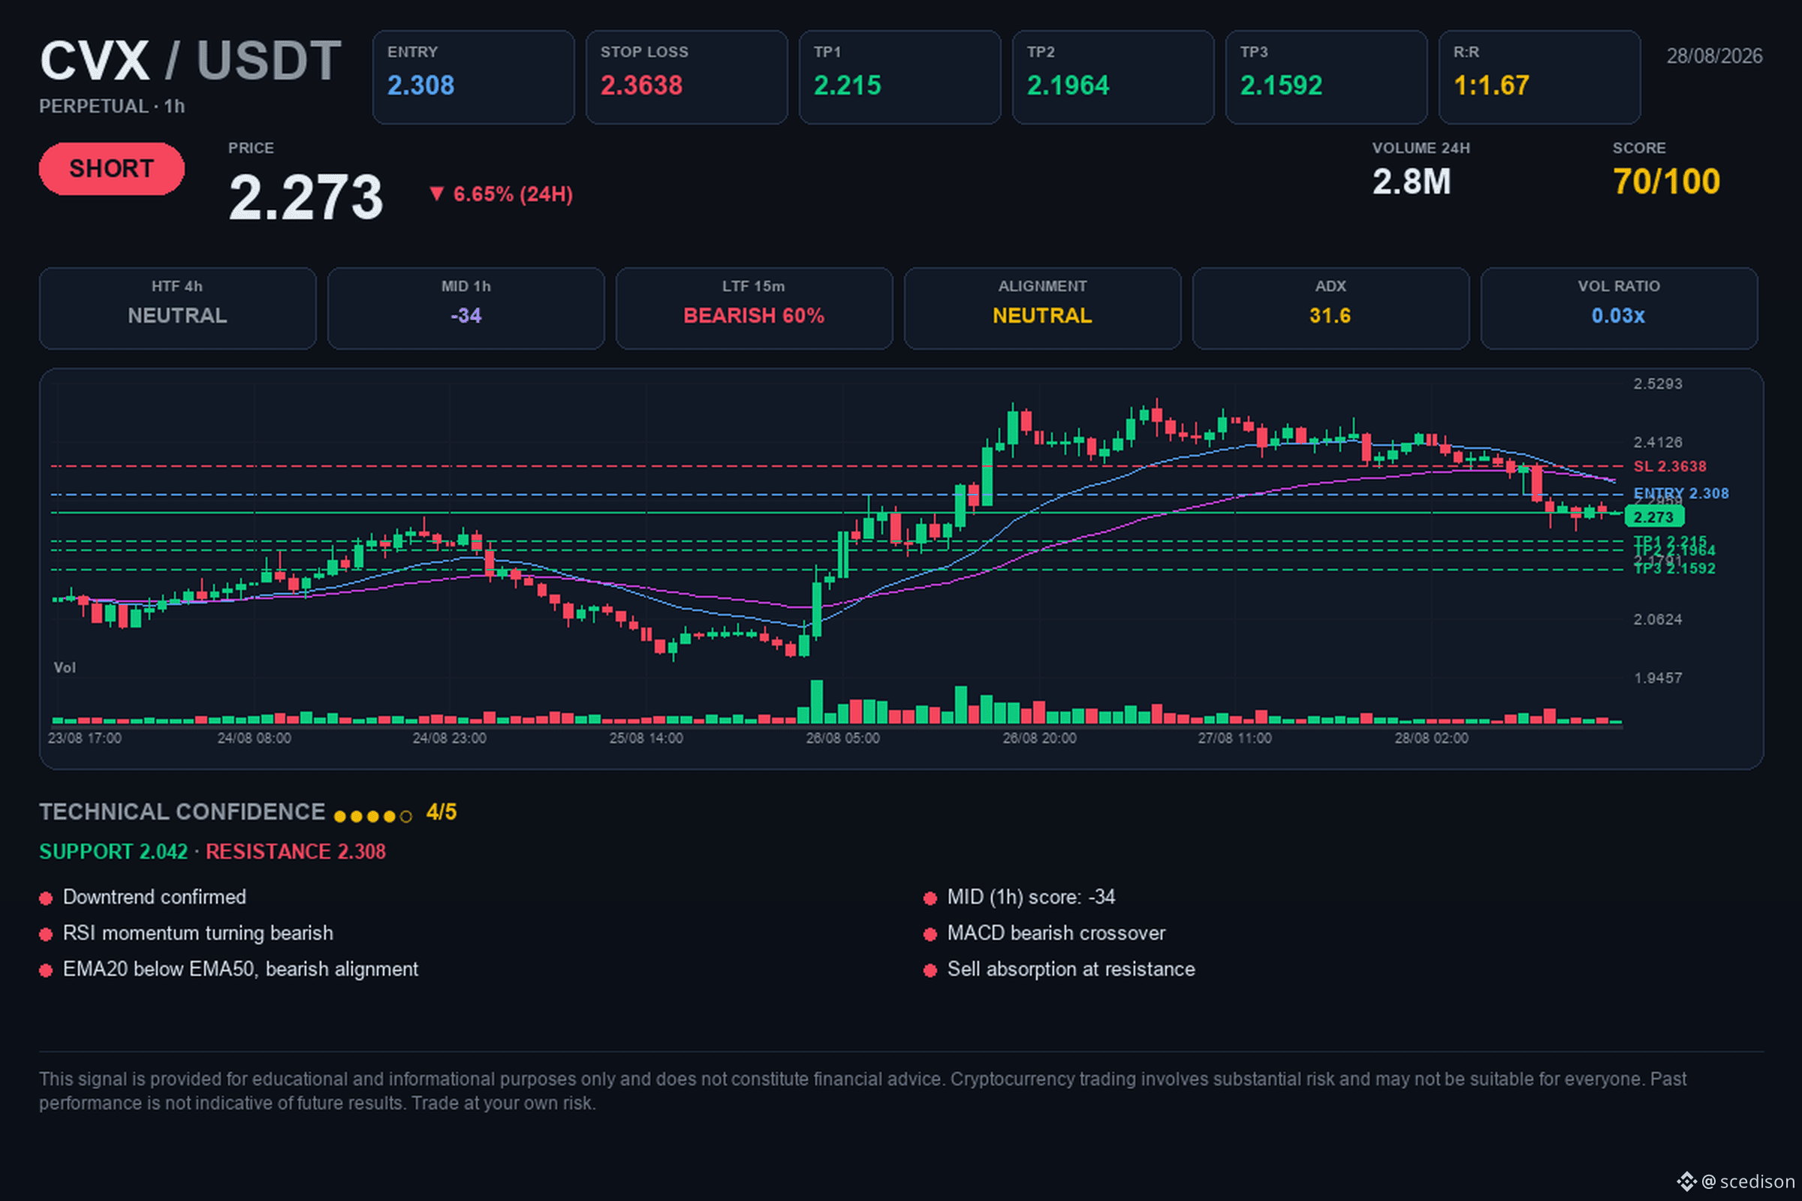The image size is (1802, 1201).
Task: Click the 26/08 20:00 time axis label
Action: tap(1040, 739)
